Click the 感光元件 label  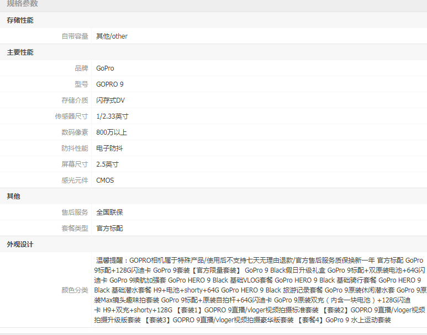tap(75, 180)
